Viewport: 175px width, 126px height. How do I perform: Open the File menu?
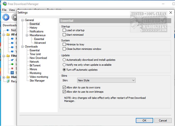[4, 10]
